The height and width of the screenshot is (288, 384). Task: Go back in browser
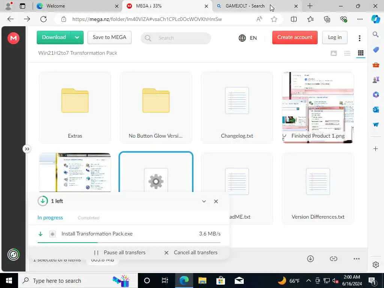click(x=10, y=19)
